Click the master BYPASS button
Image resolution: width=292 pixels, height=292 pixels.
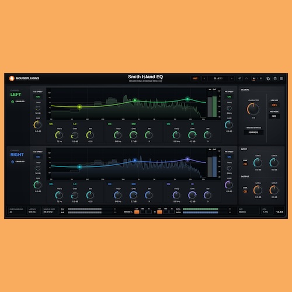[x=253, y=133]
